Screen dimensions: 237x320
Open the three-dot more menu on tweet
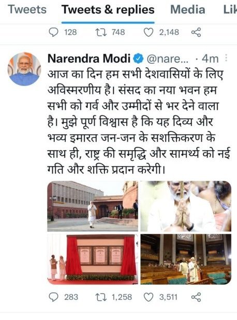pos(226,58)
